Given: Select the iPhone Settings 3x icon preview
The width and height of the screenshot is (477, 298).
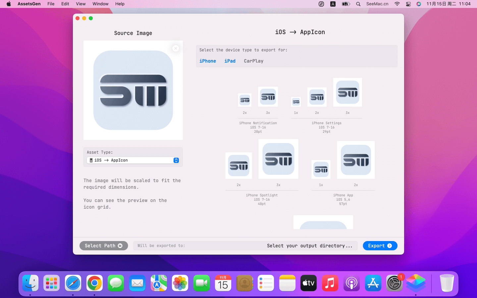Looking at the screenshot, I should pos(347,92).
